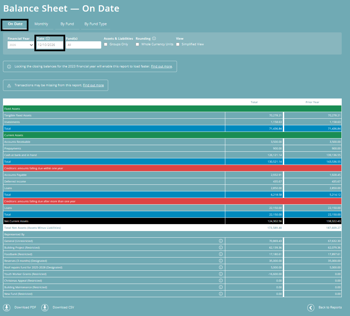Viewport: 350px width, 316px height.
Task: Switch to the By Fund tab
Action: coord(67,24)
